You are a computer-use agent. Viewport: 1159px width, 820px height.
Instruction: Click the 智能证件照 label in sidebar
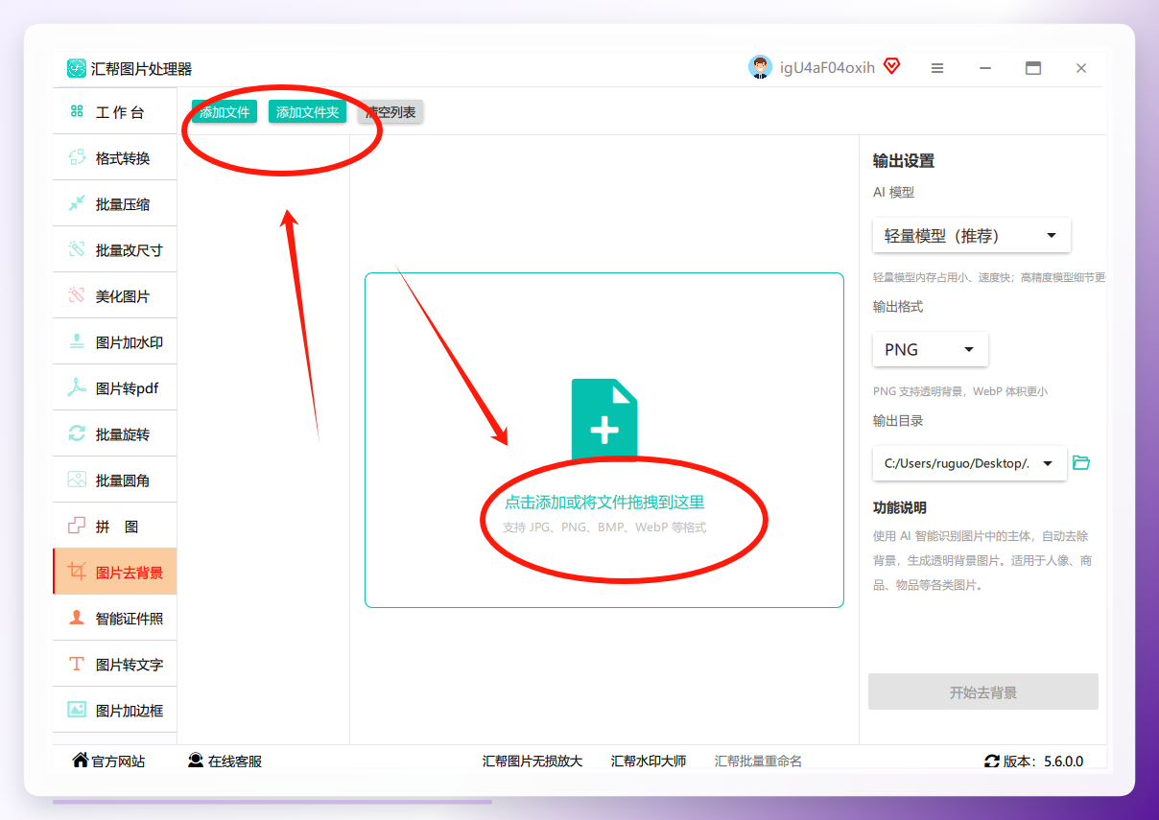point(130,619)
